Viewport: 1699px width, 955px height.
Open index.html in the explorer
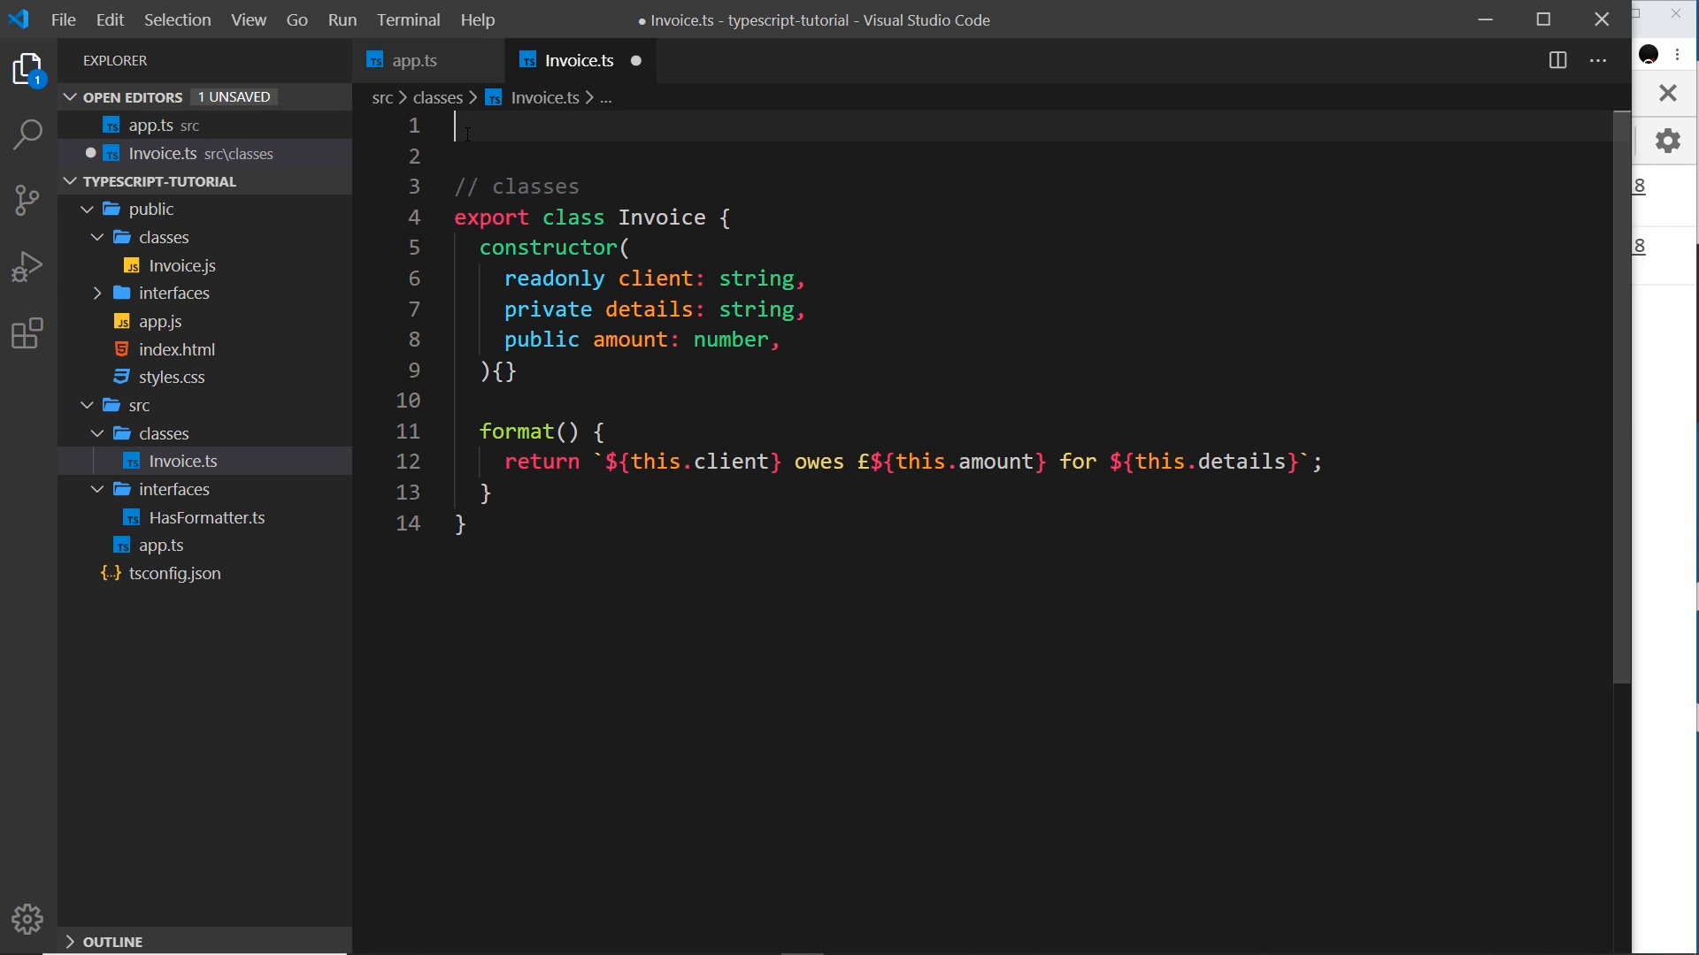point(177,349)
